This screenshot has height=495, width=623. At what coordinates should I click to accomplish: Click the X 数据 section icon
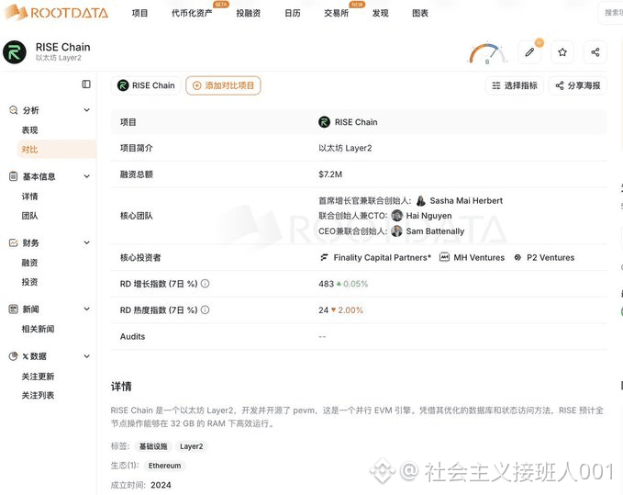point(13,355)
